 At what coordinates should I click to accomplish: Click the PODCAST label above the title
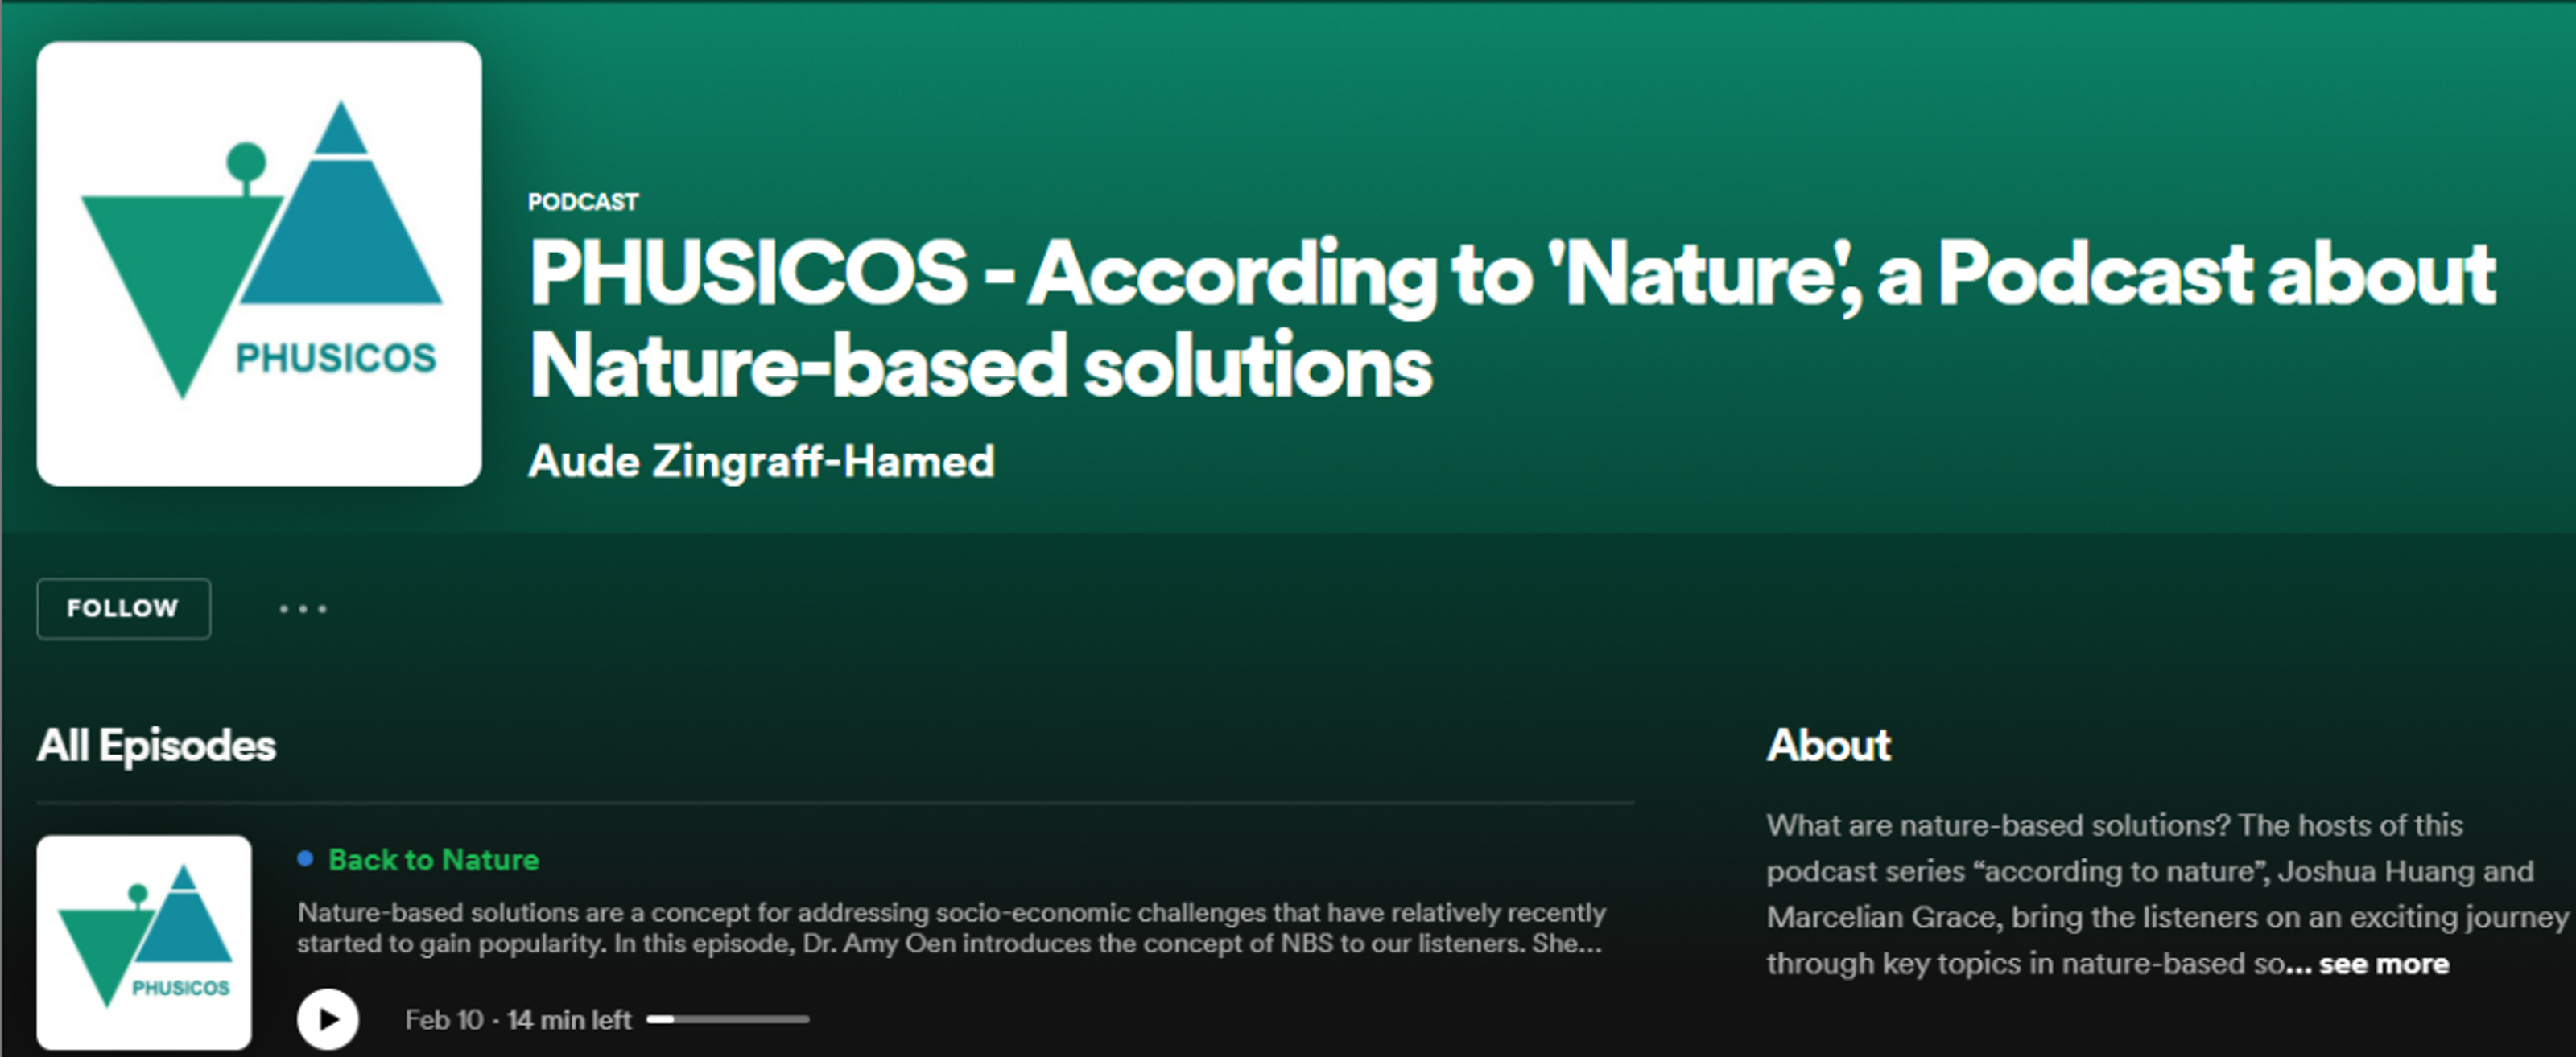[583, 202]
